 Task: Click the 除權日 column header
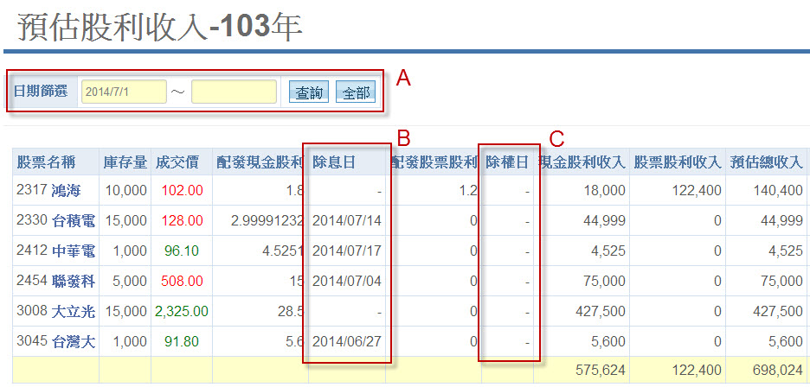coord(507,162)
